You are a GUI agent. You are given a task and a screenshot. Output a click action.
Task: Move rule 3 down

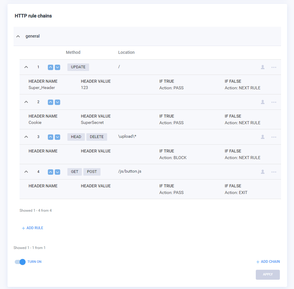click(57, 137)
